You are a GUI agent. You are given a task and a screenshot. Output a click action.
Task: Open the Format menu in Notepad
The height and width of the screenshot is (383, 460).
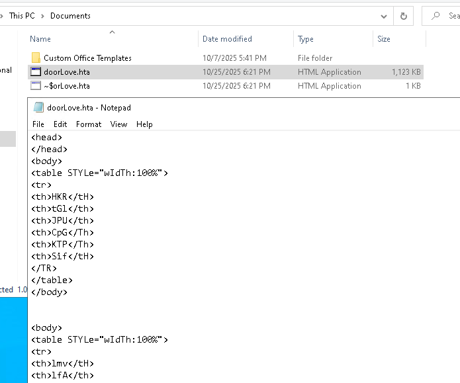[89, 124]
